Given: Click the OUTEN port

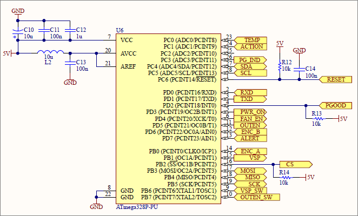Looking at the screenshot, I should (250, 125).
